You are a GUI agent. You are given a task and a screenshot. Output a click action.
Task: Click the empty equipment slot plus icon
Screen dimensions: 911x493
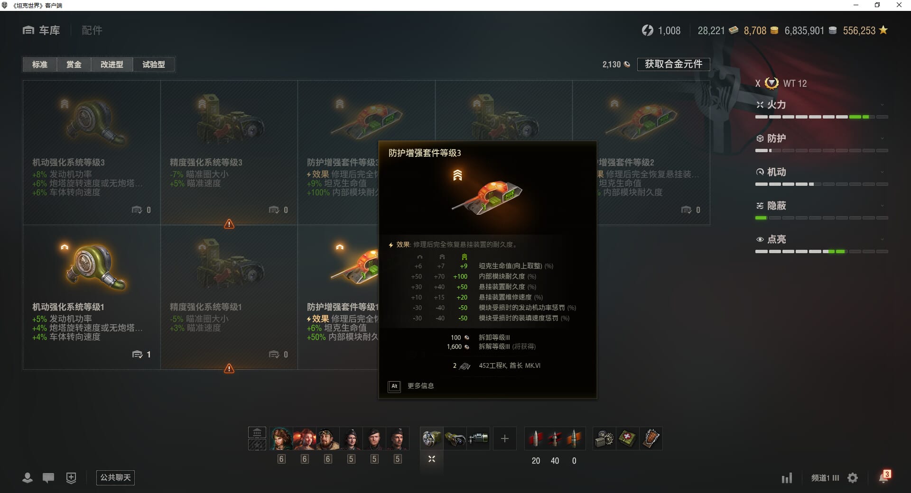point(505,438)
